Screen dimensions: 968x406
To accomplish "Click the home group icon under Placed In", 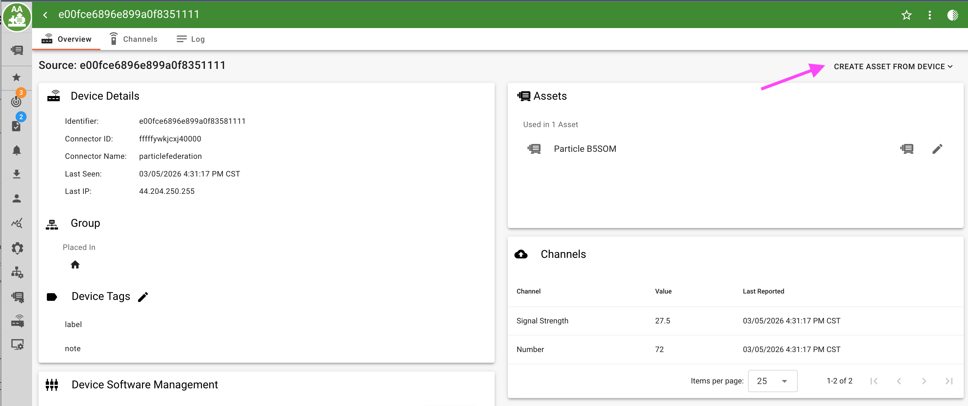I will tap(75, 265).
